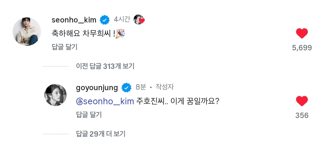Click the verified badge beside goyounjung

click(126, 87)
